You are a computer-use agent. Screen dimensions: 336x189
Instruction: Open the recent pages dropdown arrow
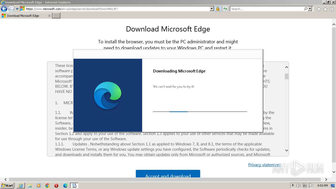pos(17,9)
